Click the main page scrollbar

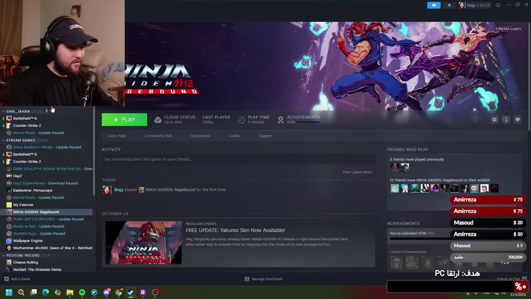click(x=529, y=77)
